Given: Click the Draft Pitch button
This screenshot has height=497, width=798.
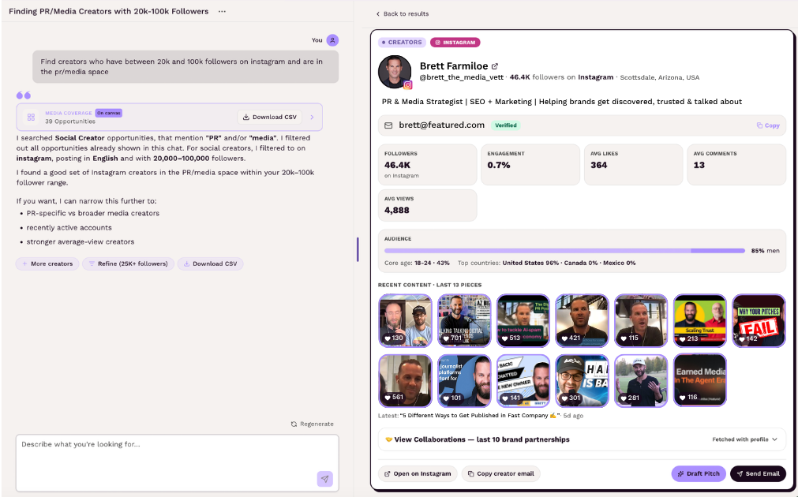Looking at the screenshot, I should (699, 473).
